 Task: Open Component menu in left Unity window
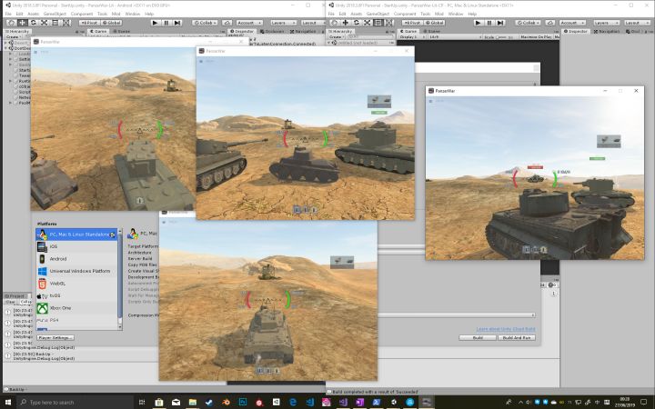point(82,14)
